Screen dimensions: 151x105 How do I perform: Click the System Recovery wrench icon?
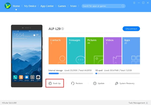(117, 83)
